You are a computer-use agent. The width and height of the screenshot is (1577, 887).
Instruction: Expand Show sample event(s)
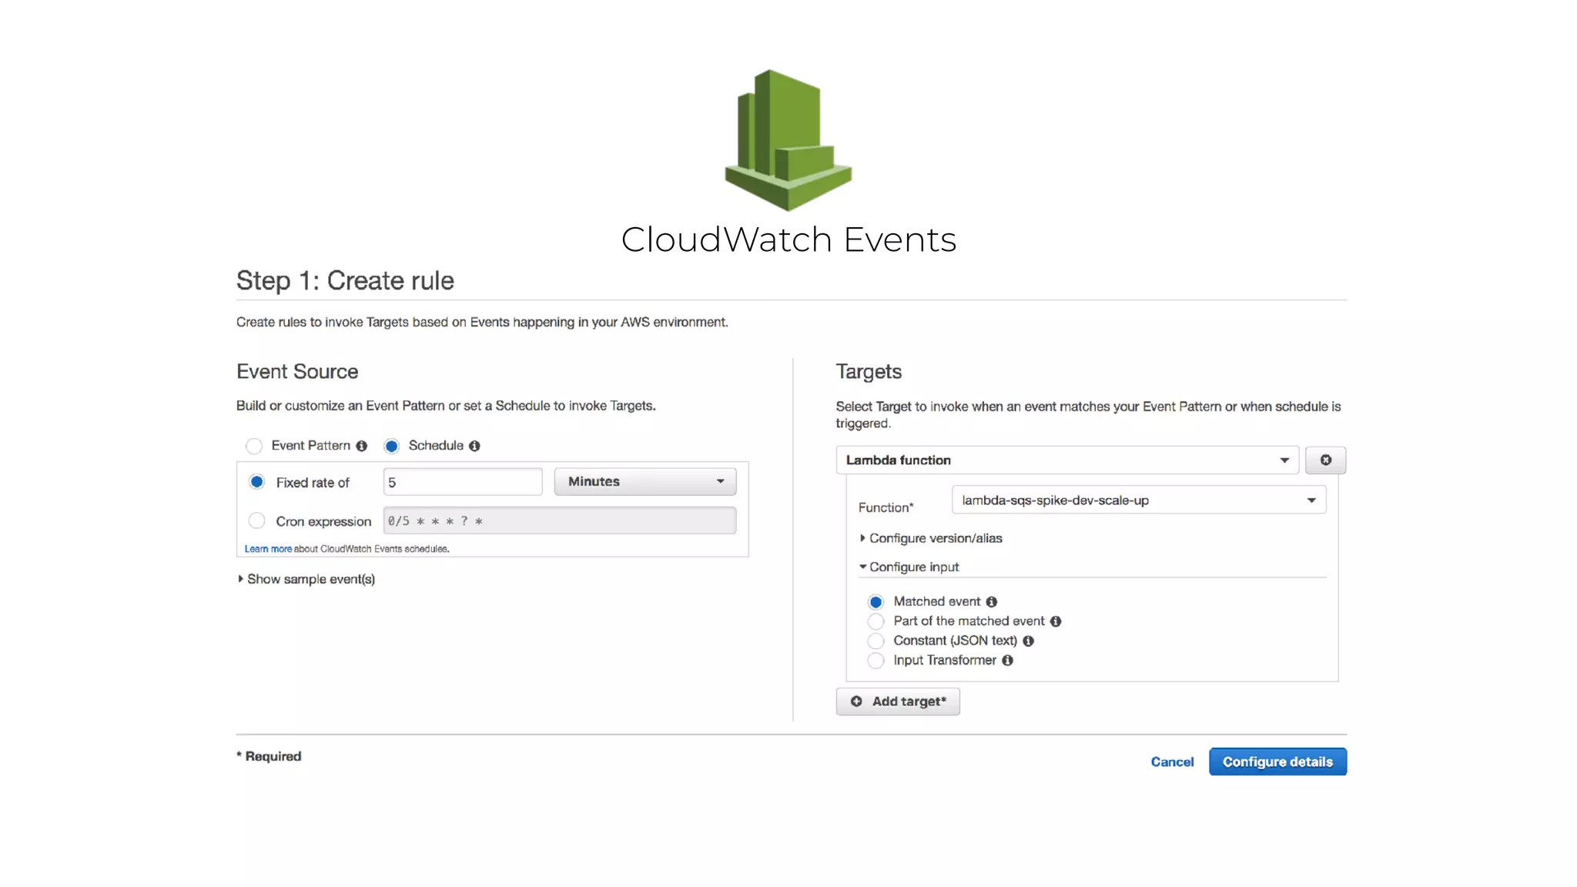(306, 579)
